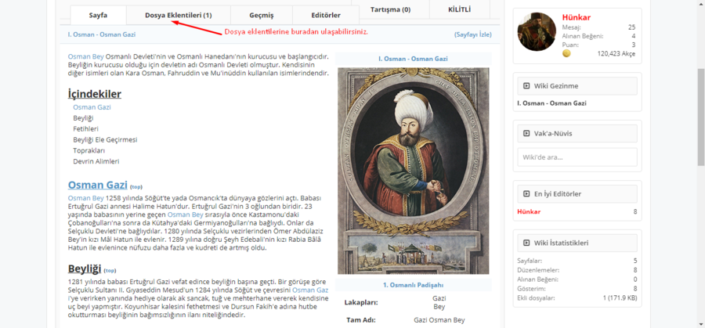Click the 120,423 Akçe value
The height and width of the screenshot is (328, 705).
pos(616,53)
